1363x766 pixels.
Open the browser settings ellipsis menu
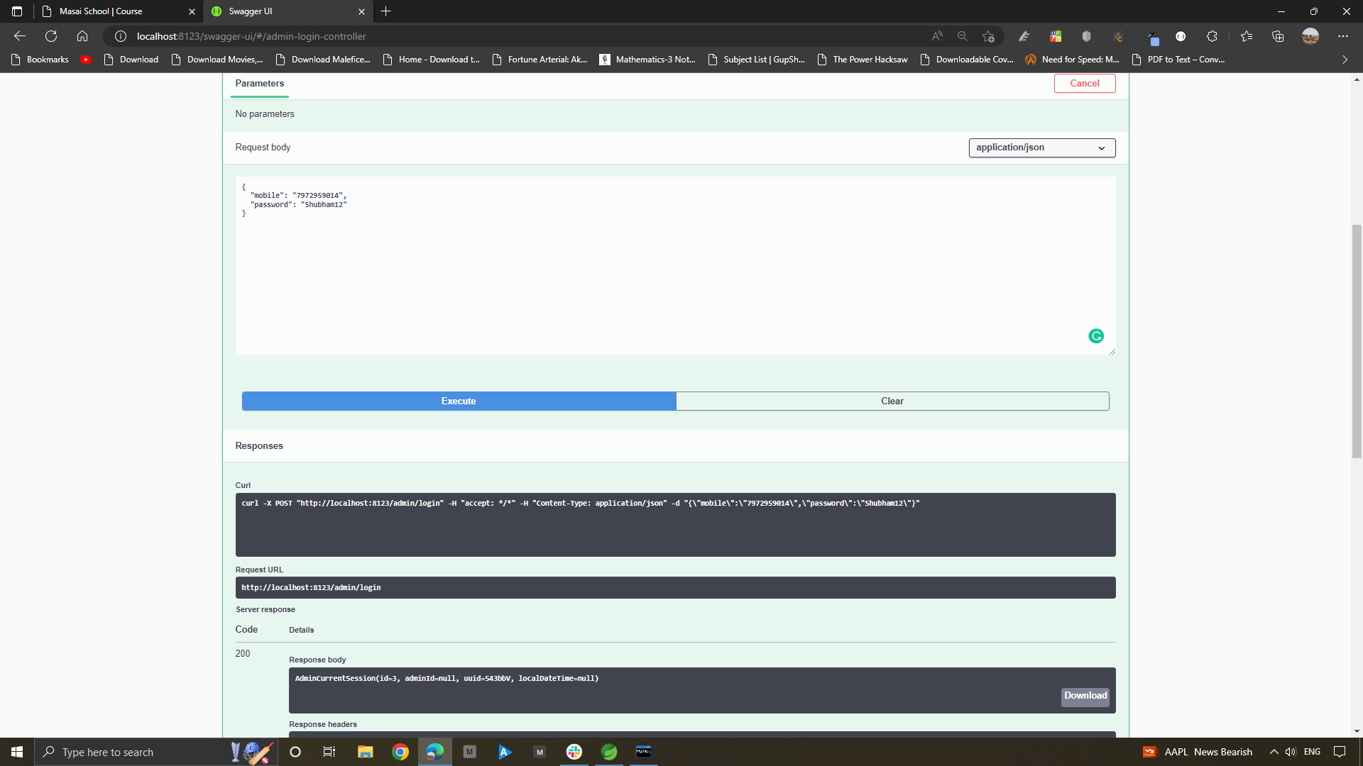(x=1343, y=36)
